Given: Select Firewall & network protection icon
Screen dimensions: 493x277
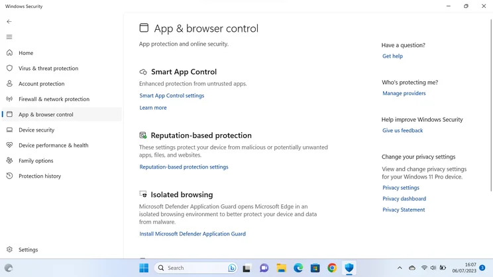Looking at the screenshot, I should (9, 99).
